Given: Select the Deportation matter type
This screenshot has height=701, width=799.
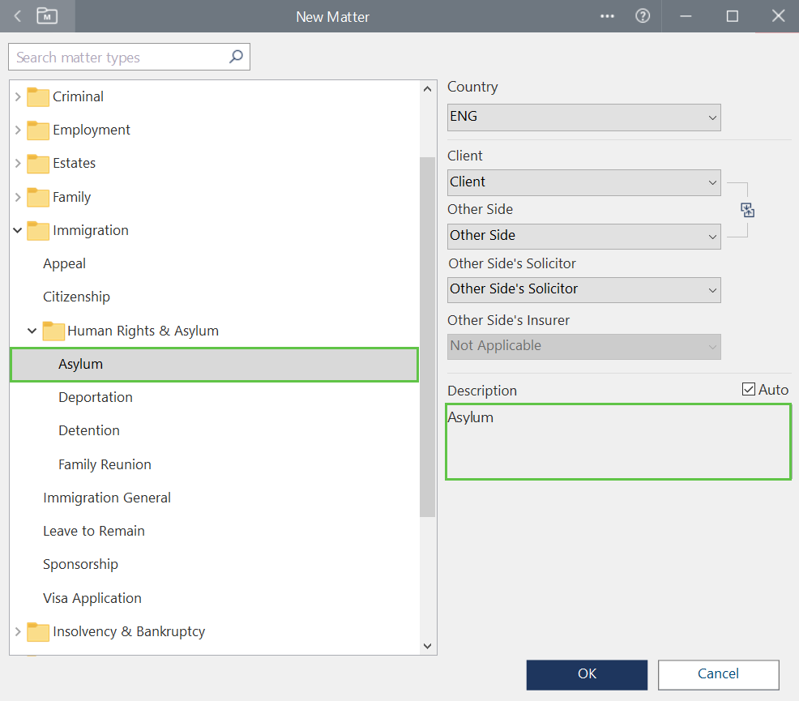Looking at the screenshot, I should click(95, 397).
